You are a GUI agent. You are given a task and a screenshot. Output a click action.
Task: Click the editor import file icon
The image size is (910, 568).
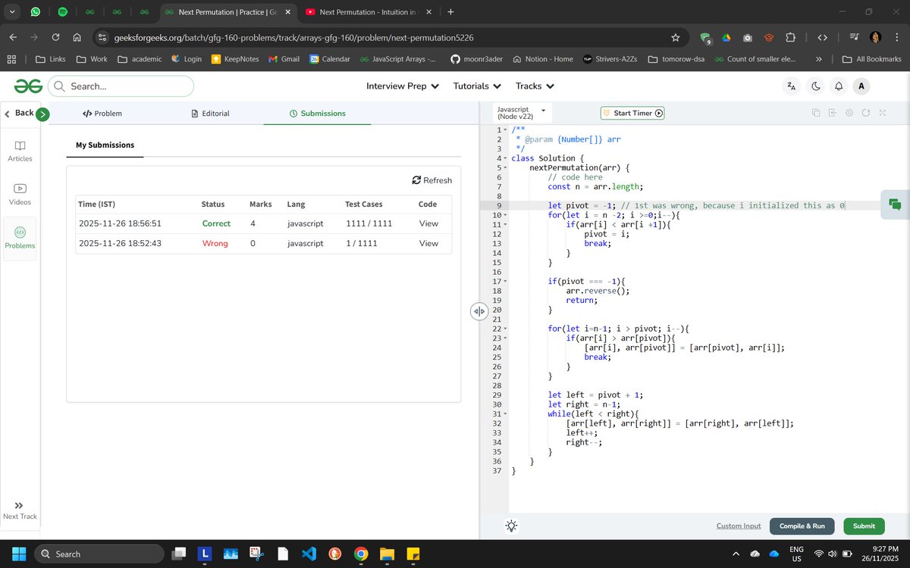click(832, 113)
